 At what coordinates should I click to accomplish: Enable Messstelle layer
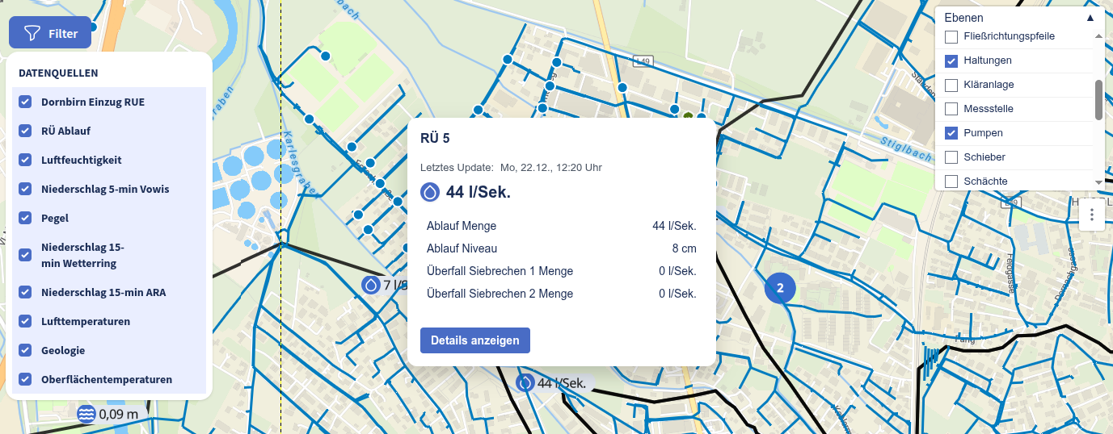[951, 109]
